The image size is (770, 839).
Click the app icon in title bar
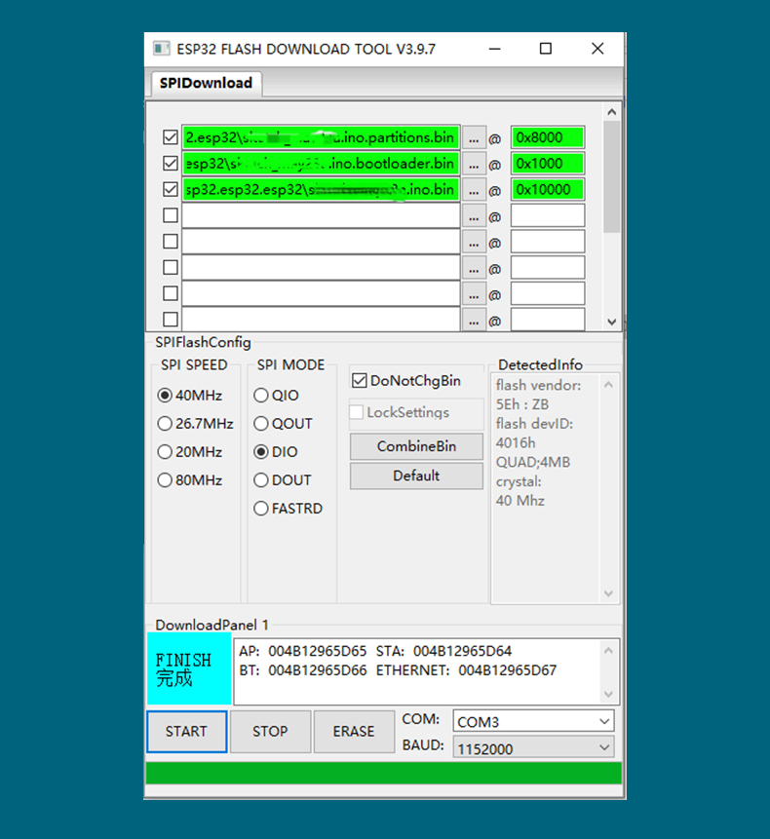coord(162,49)
